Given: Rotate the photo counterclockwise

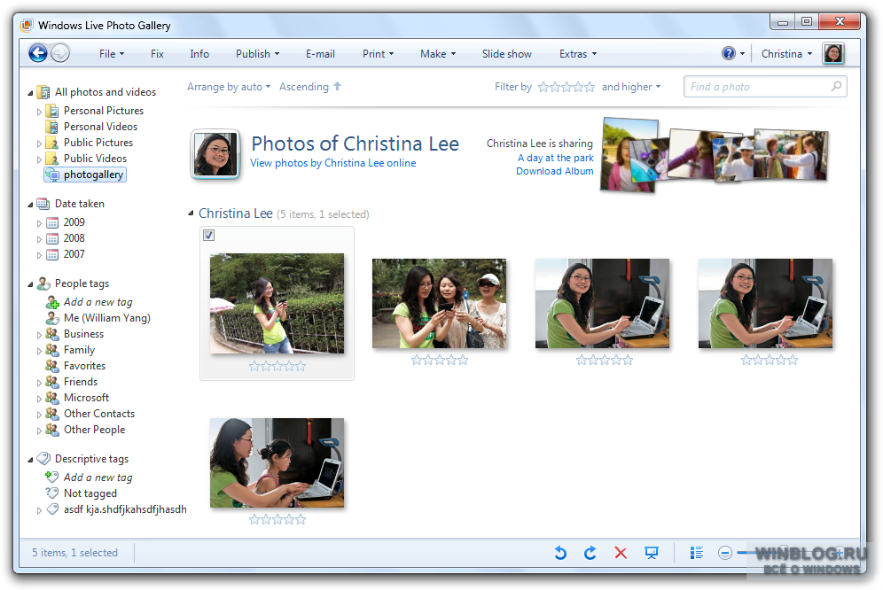Looking at the screenshot, I should click(560, 553).
